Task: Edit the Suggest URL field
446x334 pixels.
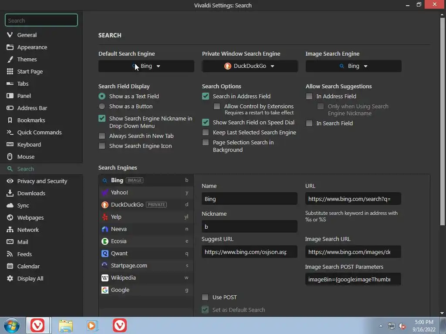Action: (250, 252)
